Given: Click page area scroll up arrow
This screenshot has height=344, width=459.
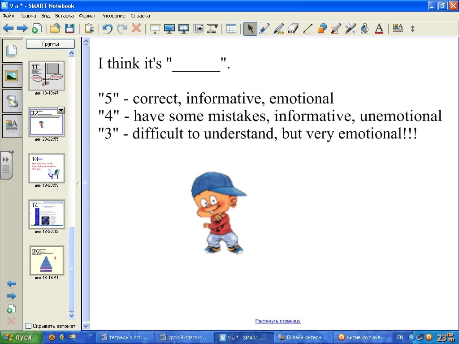Looking at the screenshot, I should tap(86, 41).
